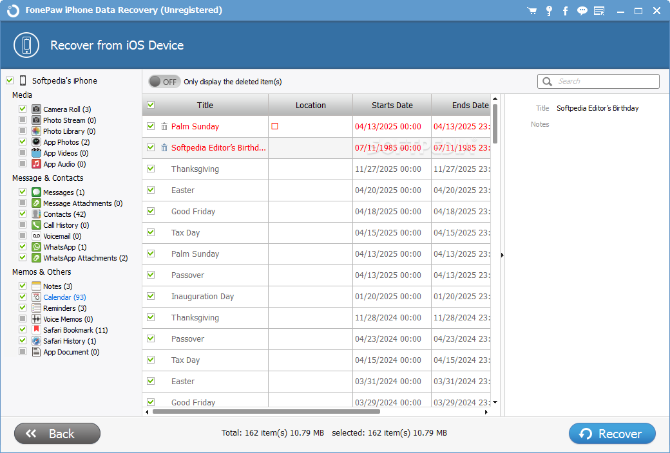
Task: Uncheck checkbox for Softpedia Editor's Birthday row
Action: click(x=151, y=147)
